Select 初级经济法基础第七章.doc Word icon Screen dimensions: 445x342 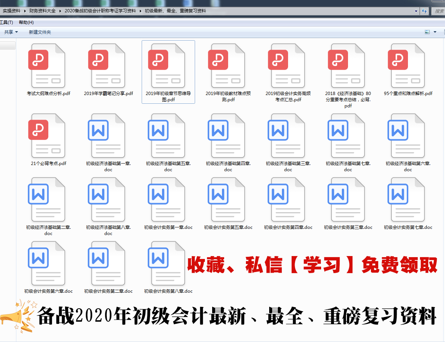(347, 135)
